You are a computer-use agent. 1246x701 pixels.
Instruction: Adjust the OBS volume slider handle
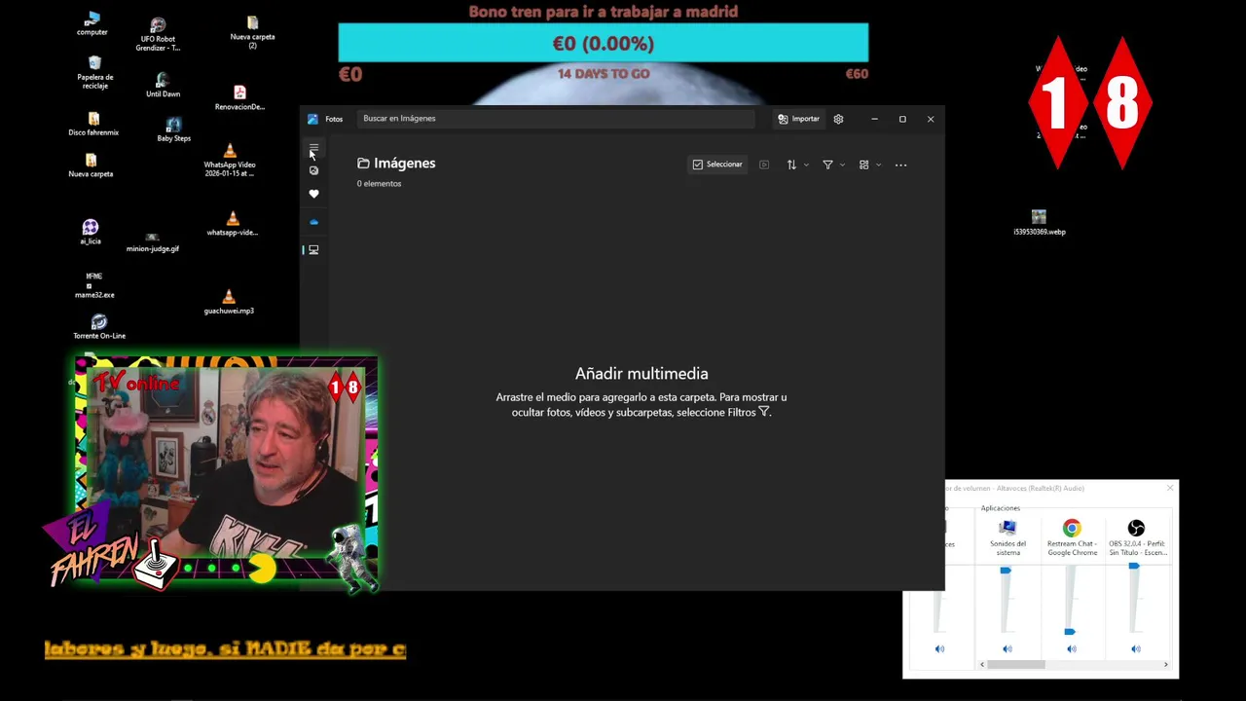point(1134,566)
